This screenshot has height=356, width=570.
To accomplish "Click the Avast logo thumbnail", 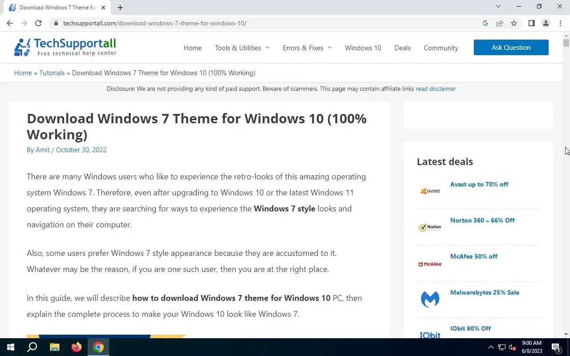I will (430, 191).
